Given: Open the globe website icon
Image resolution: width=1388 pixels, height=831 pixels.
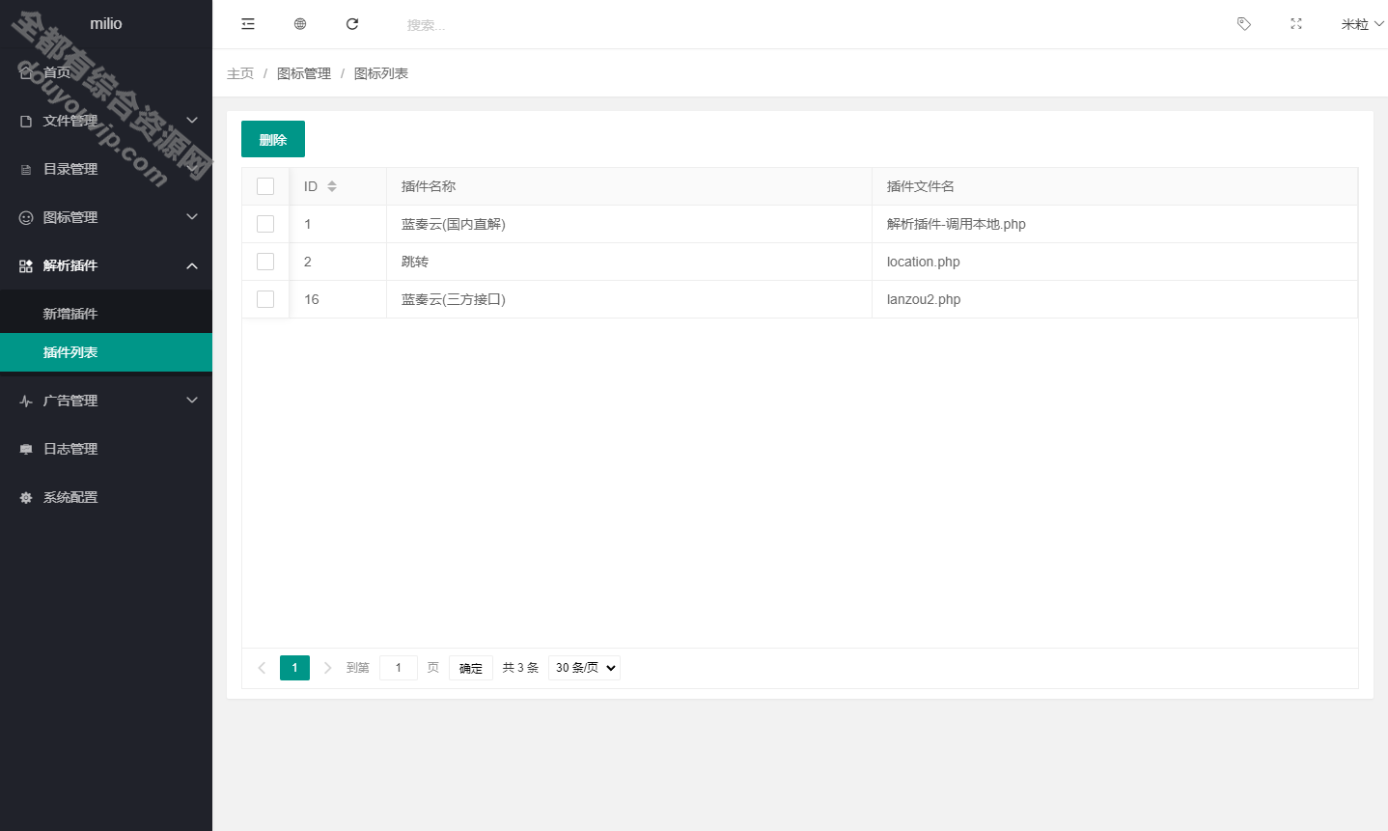Looking at the screenshot, I should pyautogui.click(x=300, y=24).
